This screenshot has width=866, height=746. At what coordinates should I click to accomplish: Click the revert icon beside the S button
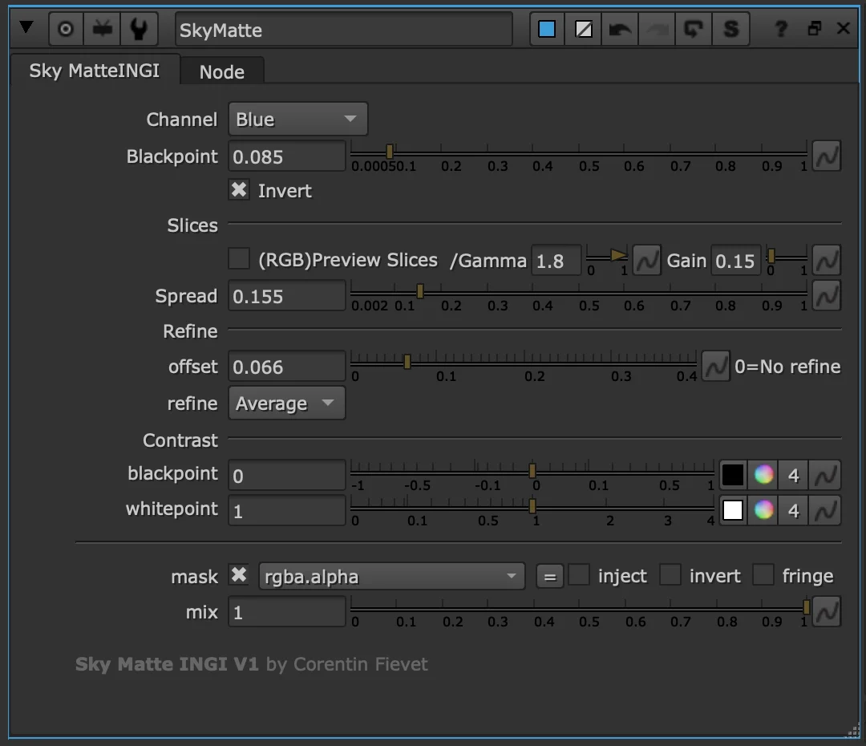(x=693, y=30)
